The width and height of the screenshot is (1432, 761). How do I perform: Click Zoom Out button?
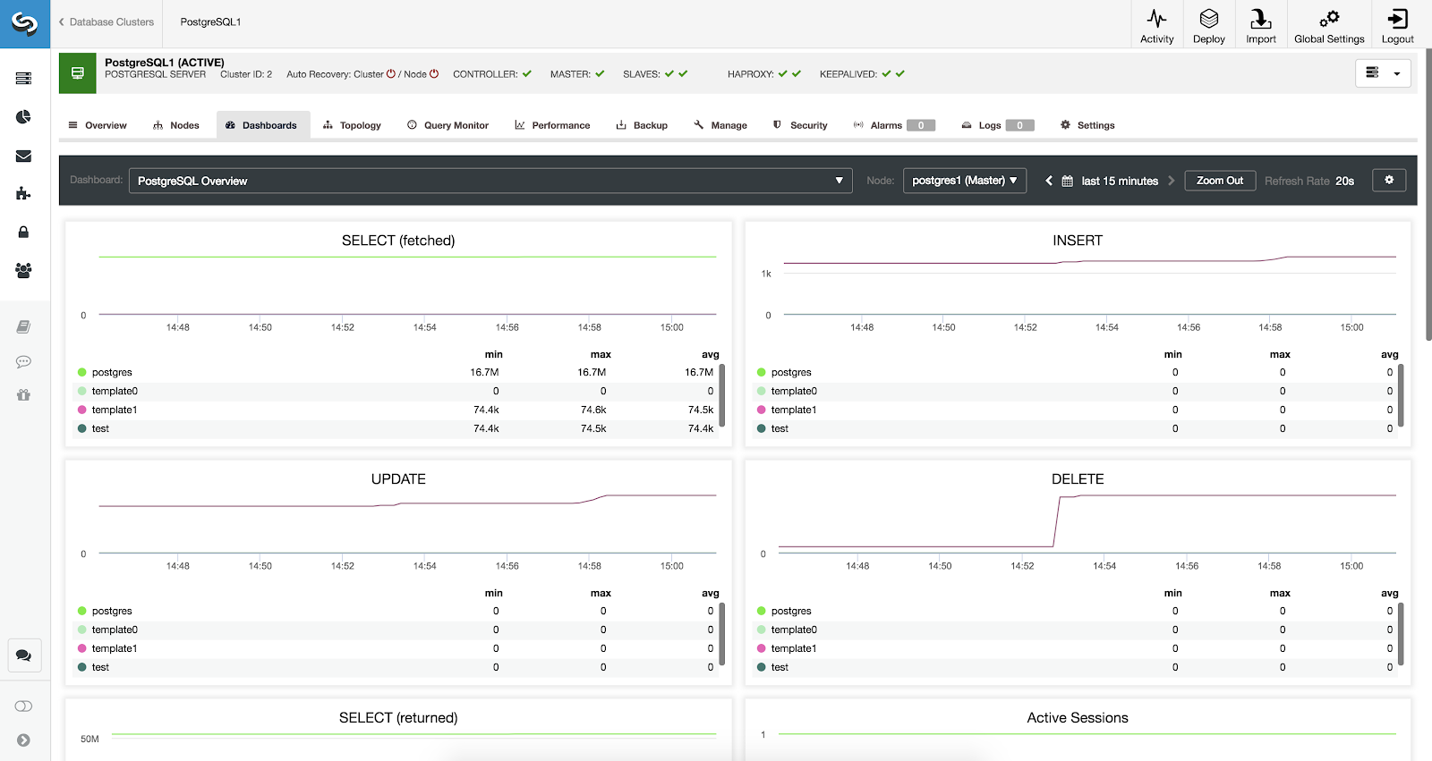tap(1220, 181)
